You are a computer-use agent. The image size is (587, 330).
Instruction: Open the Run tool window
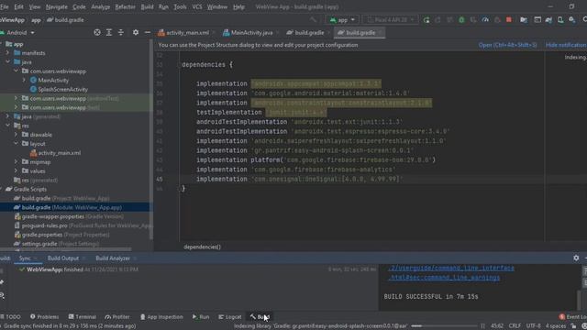coord(201,317)
